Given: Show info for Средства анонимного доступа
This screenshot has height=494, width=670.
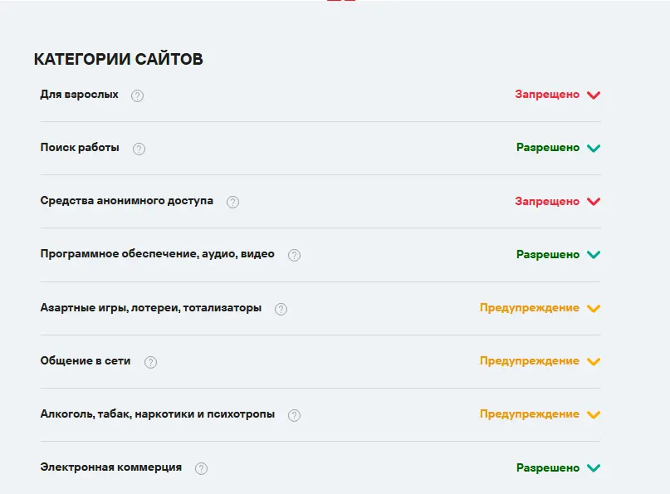Looking at the screenshot, I should (232, 202).
